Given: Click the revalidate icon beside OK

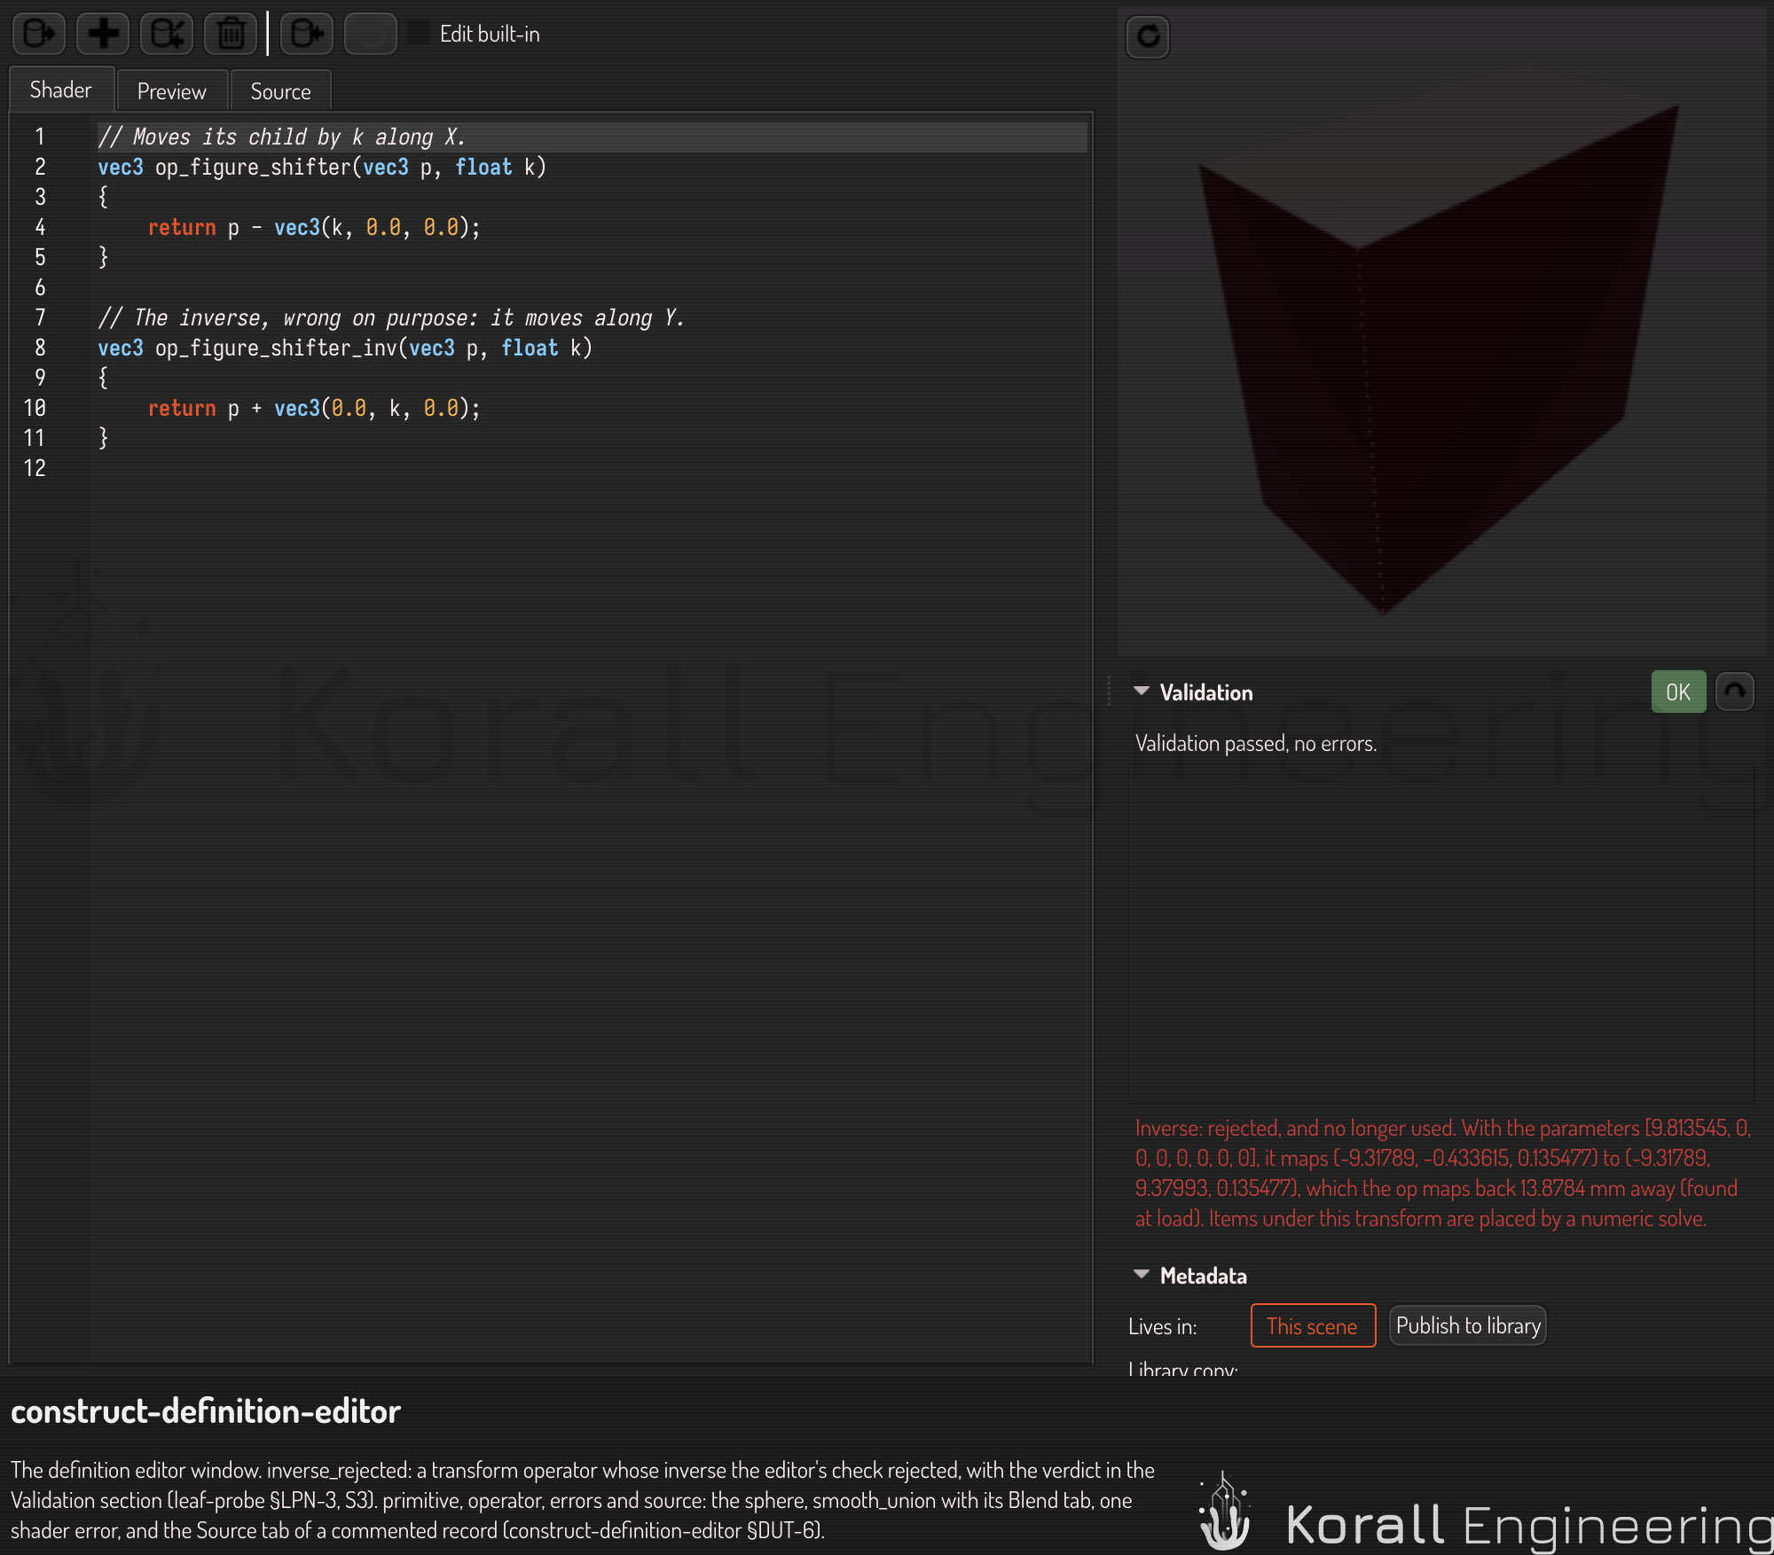Looking at the screenshot, I should pyautogui.click(x=1735, y=692).
